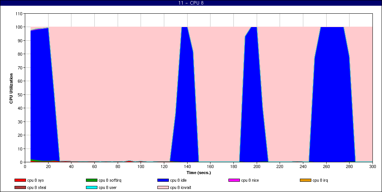
Task: Click the x-axis tick value 200
Action: (257, 166)
